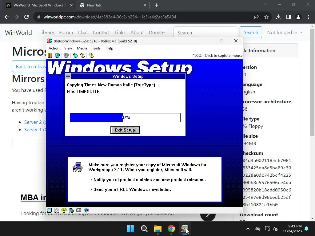The height and width of the screenshot is (236, 315).
Task: Click the sound speaker status icon
Action: tap(86, 210)
